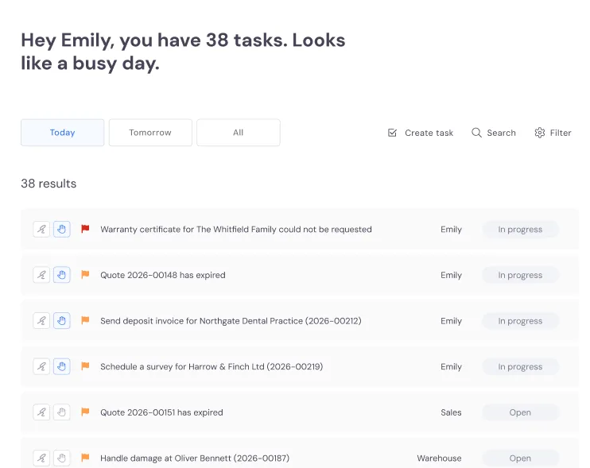Click the sign icon on Harrow & Finch row
Image resolution: width=590 pixels, height=468 pixels.
click(x=41, y=366)
